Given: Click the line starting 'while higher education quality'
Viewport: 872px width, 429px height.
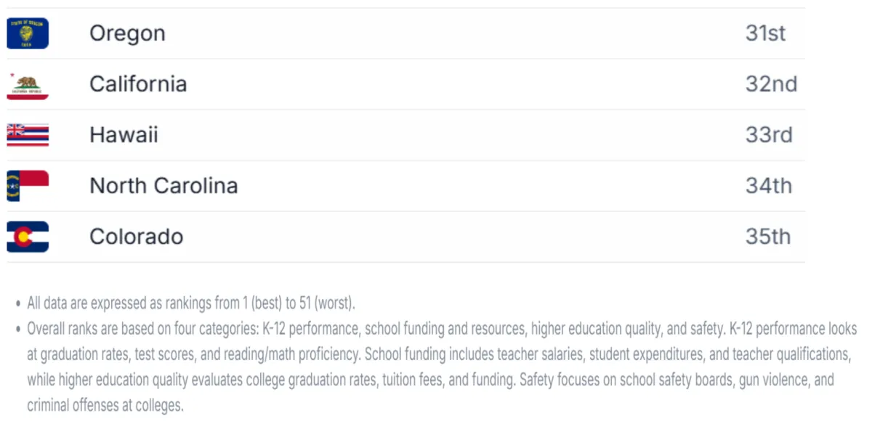Looking at the screenshot, I should point(430,380).
